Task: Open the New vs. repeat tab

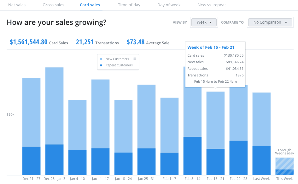Action: [x=212, y=5]
